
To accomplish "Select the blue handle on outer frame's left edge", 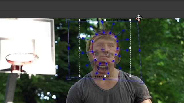I will click(69, 49).
